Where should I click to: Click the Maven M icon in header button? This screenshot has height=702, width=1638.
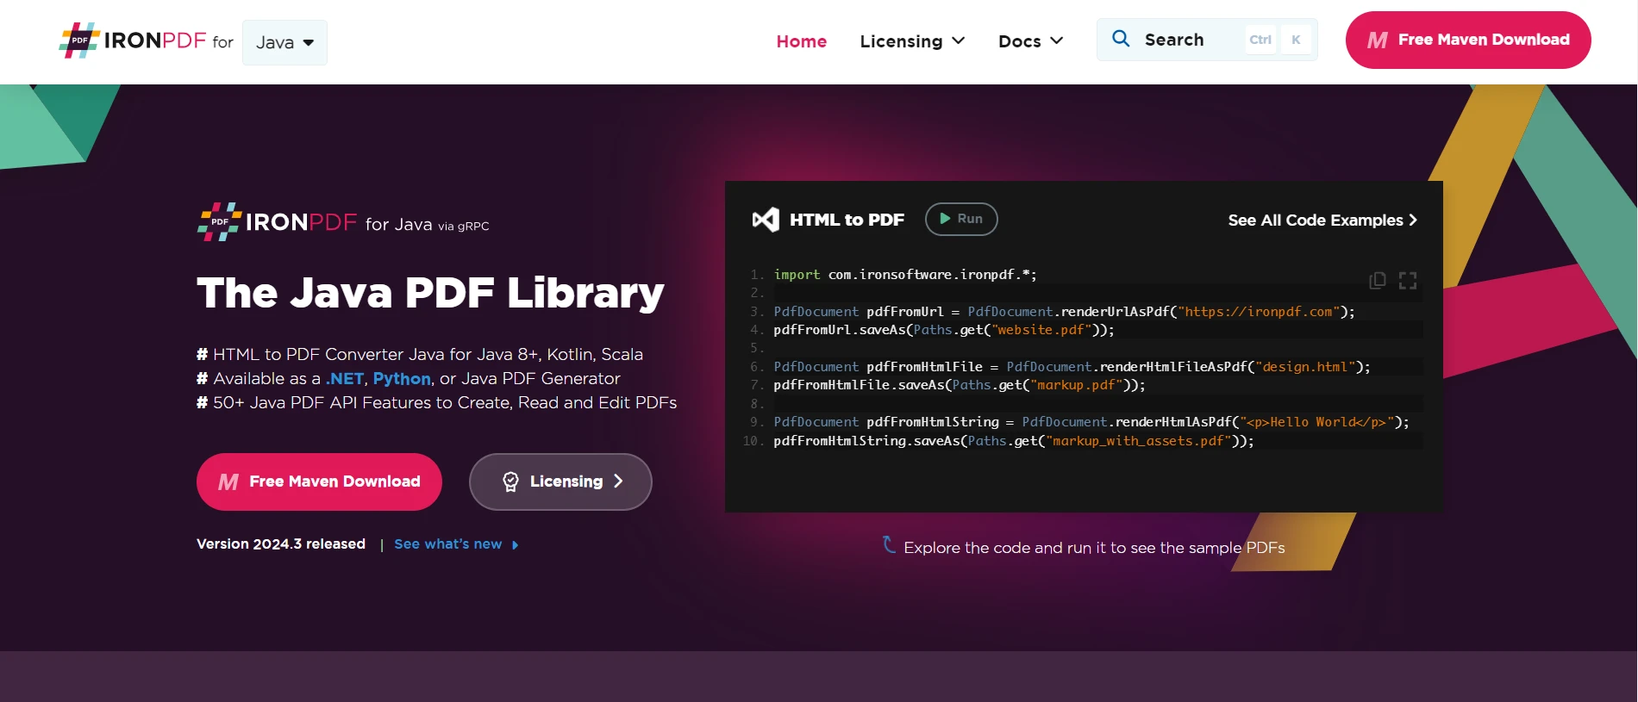click(1378, 40)
